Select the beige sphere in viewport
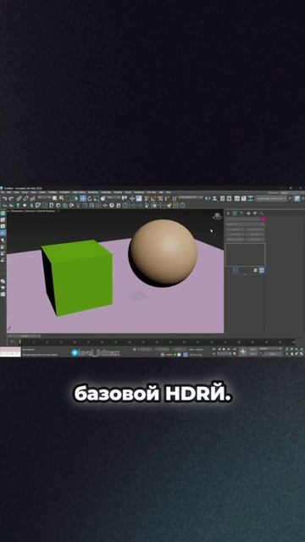The image size is (305, 542). tap(164, 252)
